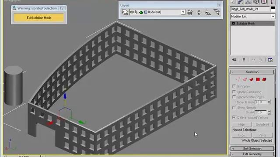
Task: Select Vertex sub-object level icon
Action: [238, 79]
